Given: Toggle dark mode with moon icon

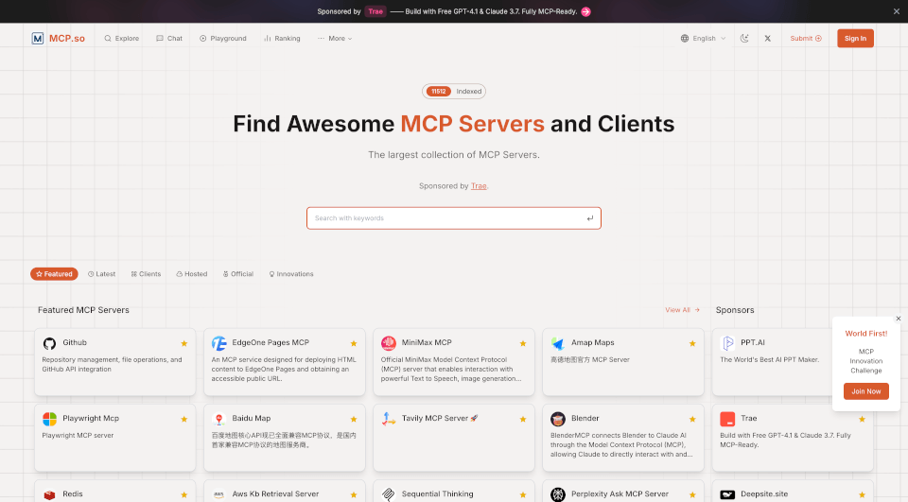Looking at the screenshot, I should point(744,39).
